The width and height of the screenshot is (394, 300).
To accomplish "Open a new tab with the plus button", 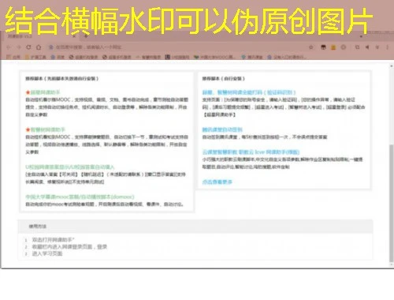I will pyautogui.click(x=85, y=36).
